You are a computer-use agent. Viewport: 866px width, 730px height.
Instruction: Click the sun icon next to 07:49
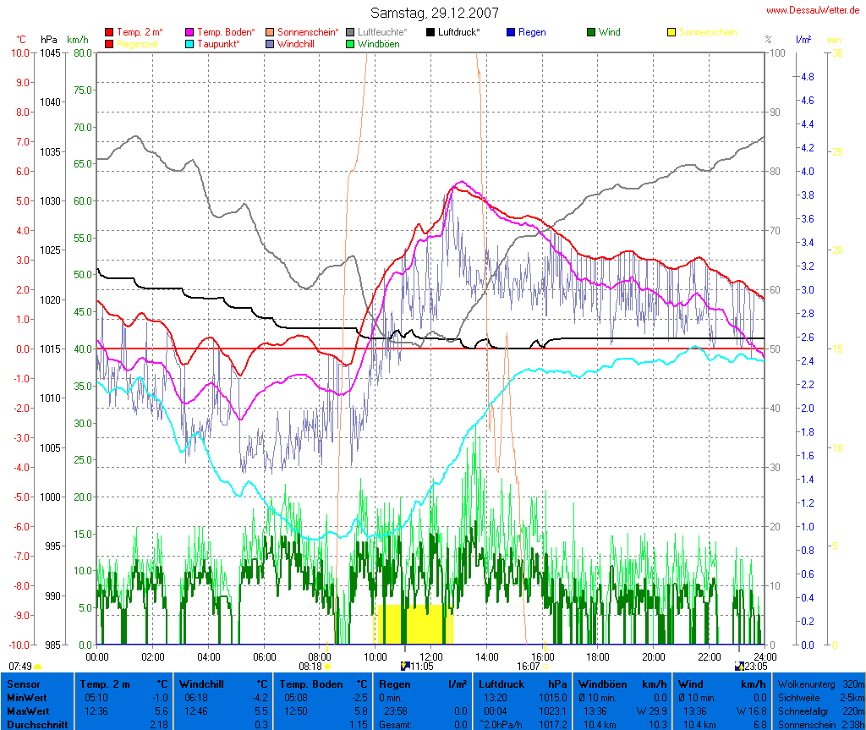[38, 667]
